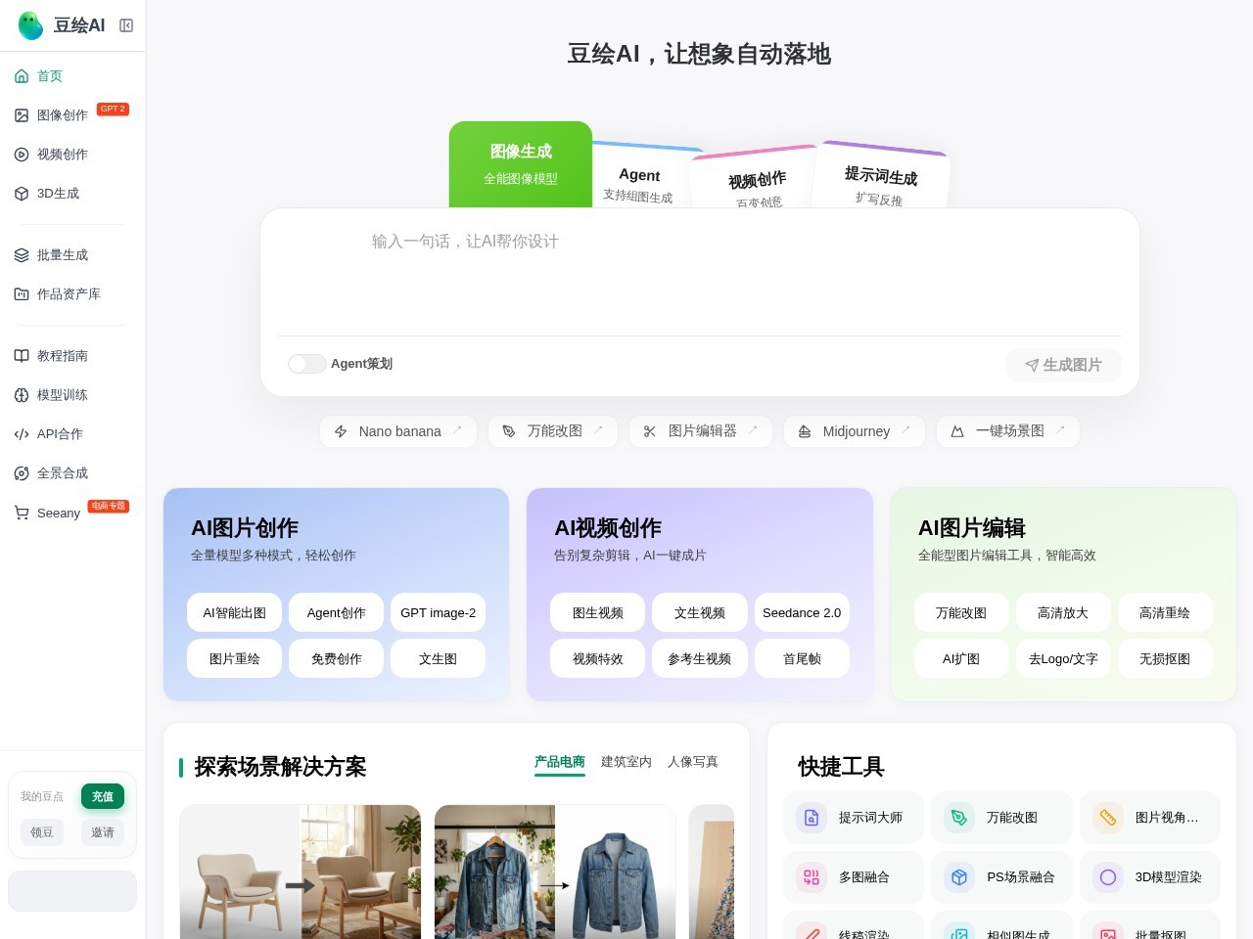Click the PS场景融合 cube icon
The image size is (1253, 939).
click(x=959, y=877)
